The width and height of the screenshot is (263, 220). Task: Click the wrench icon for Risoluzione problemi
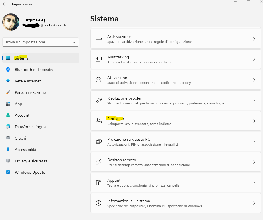tap(98, 100)
